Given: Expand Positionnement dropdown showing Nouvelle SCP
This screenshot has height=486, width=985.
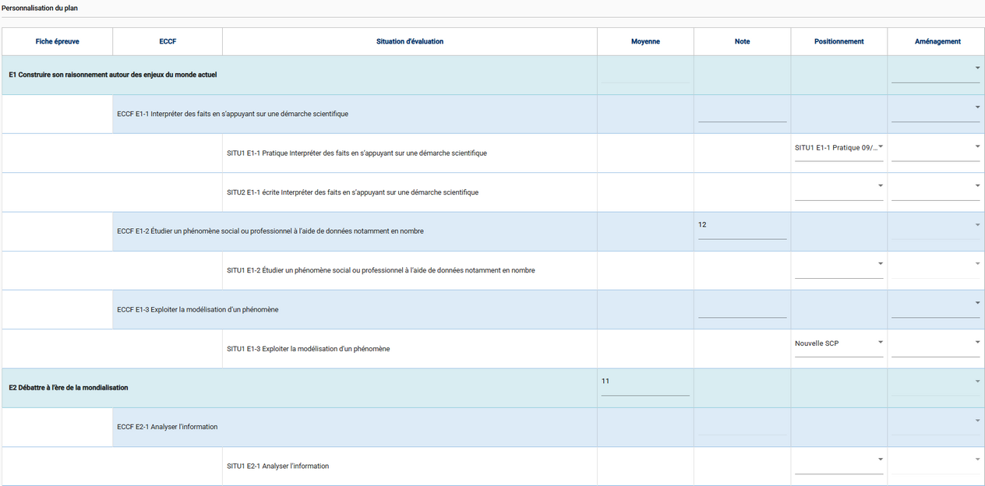Looking at the screenshot, I should (838, 343).
